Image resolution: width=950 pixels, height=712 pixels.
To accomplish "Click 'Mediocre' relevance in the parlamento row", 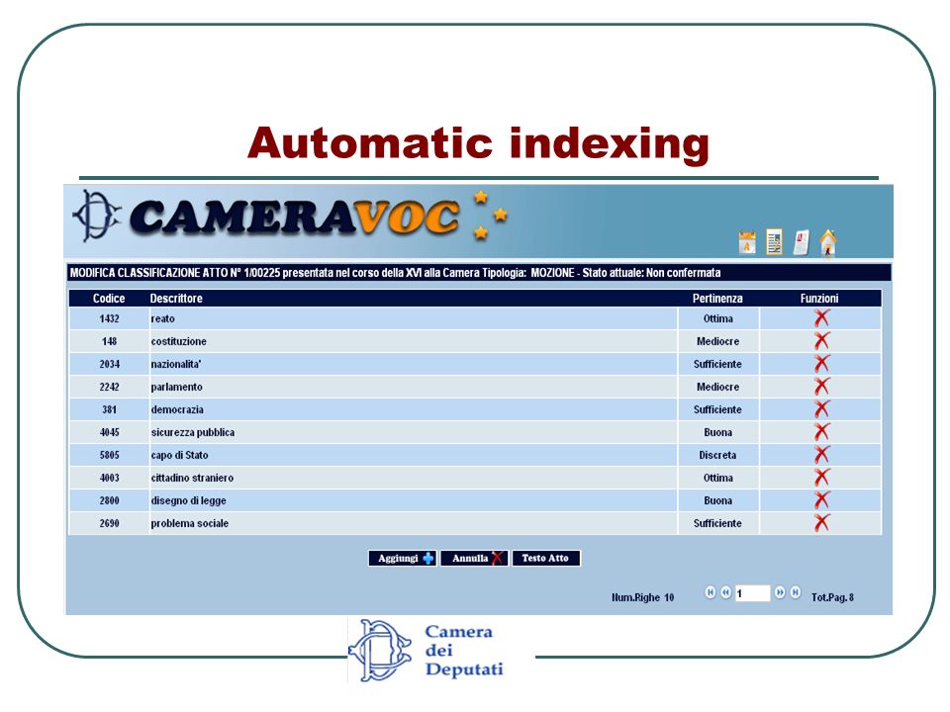I will point(718,387).
